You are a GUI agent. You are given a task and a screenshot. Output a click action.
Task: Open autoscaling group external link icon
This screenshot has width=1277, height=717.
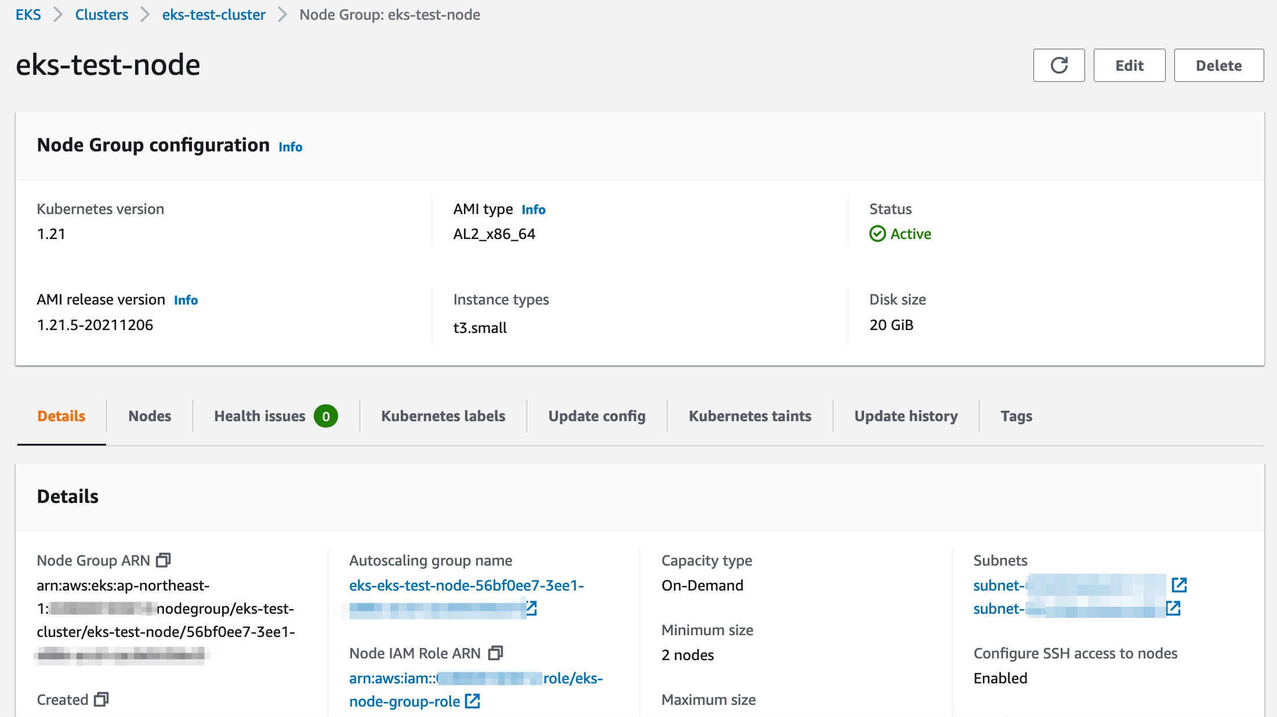pyautogui.click(x=531, y=608)
